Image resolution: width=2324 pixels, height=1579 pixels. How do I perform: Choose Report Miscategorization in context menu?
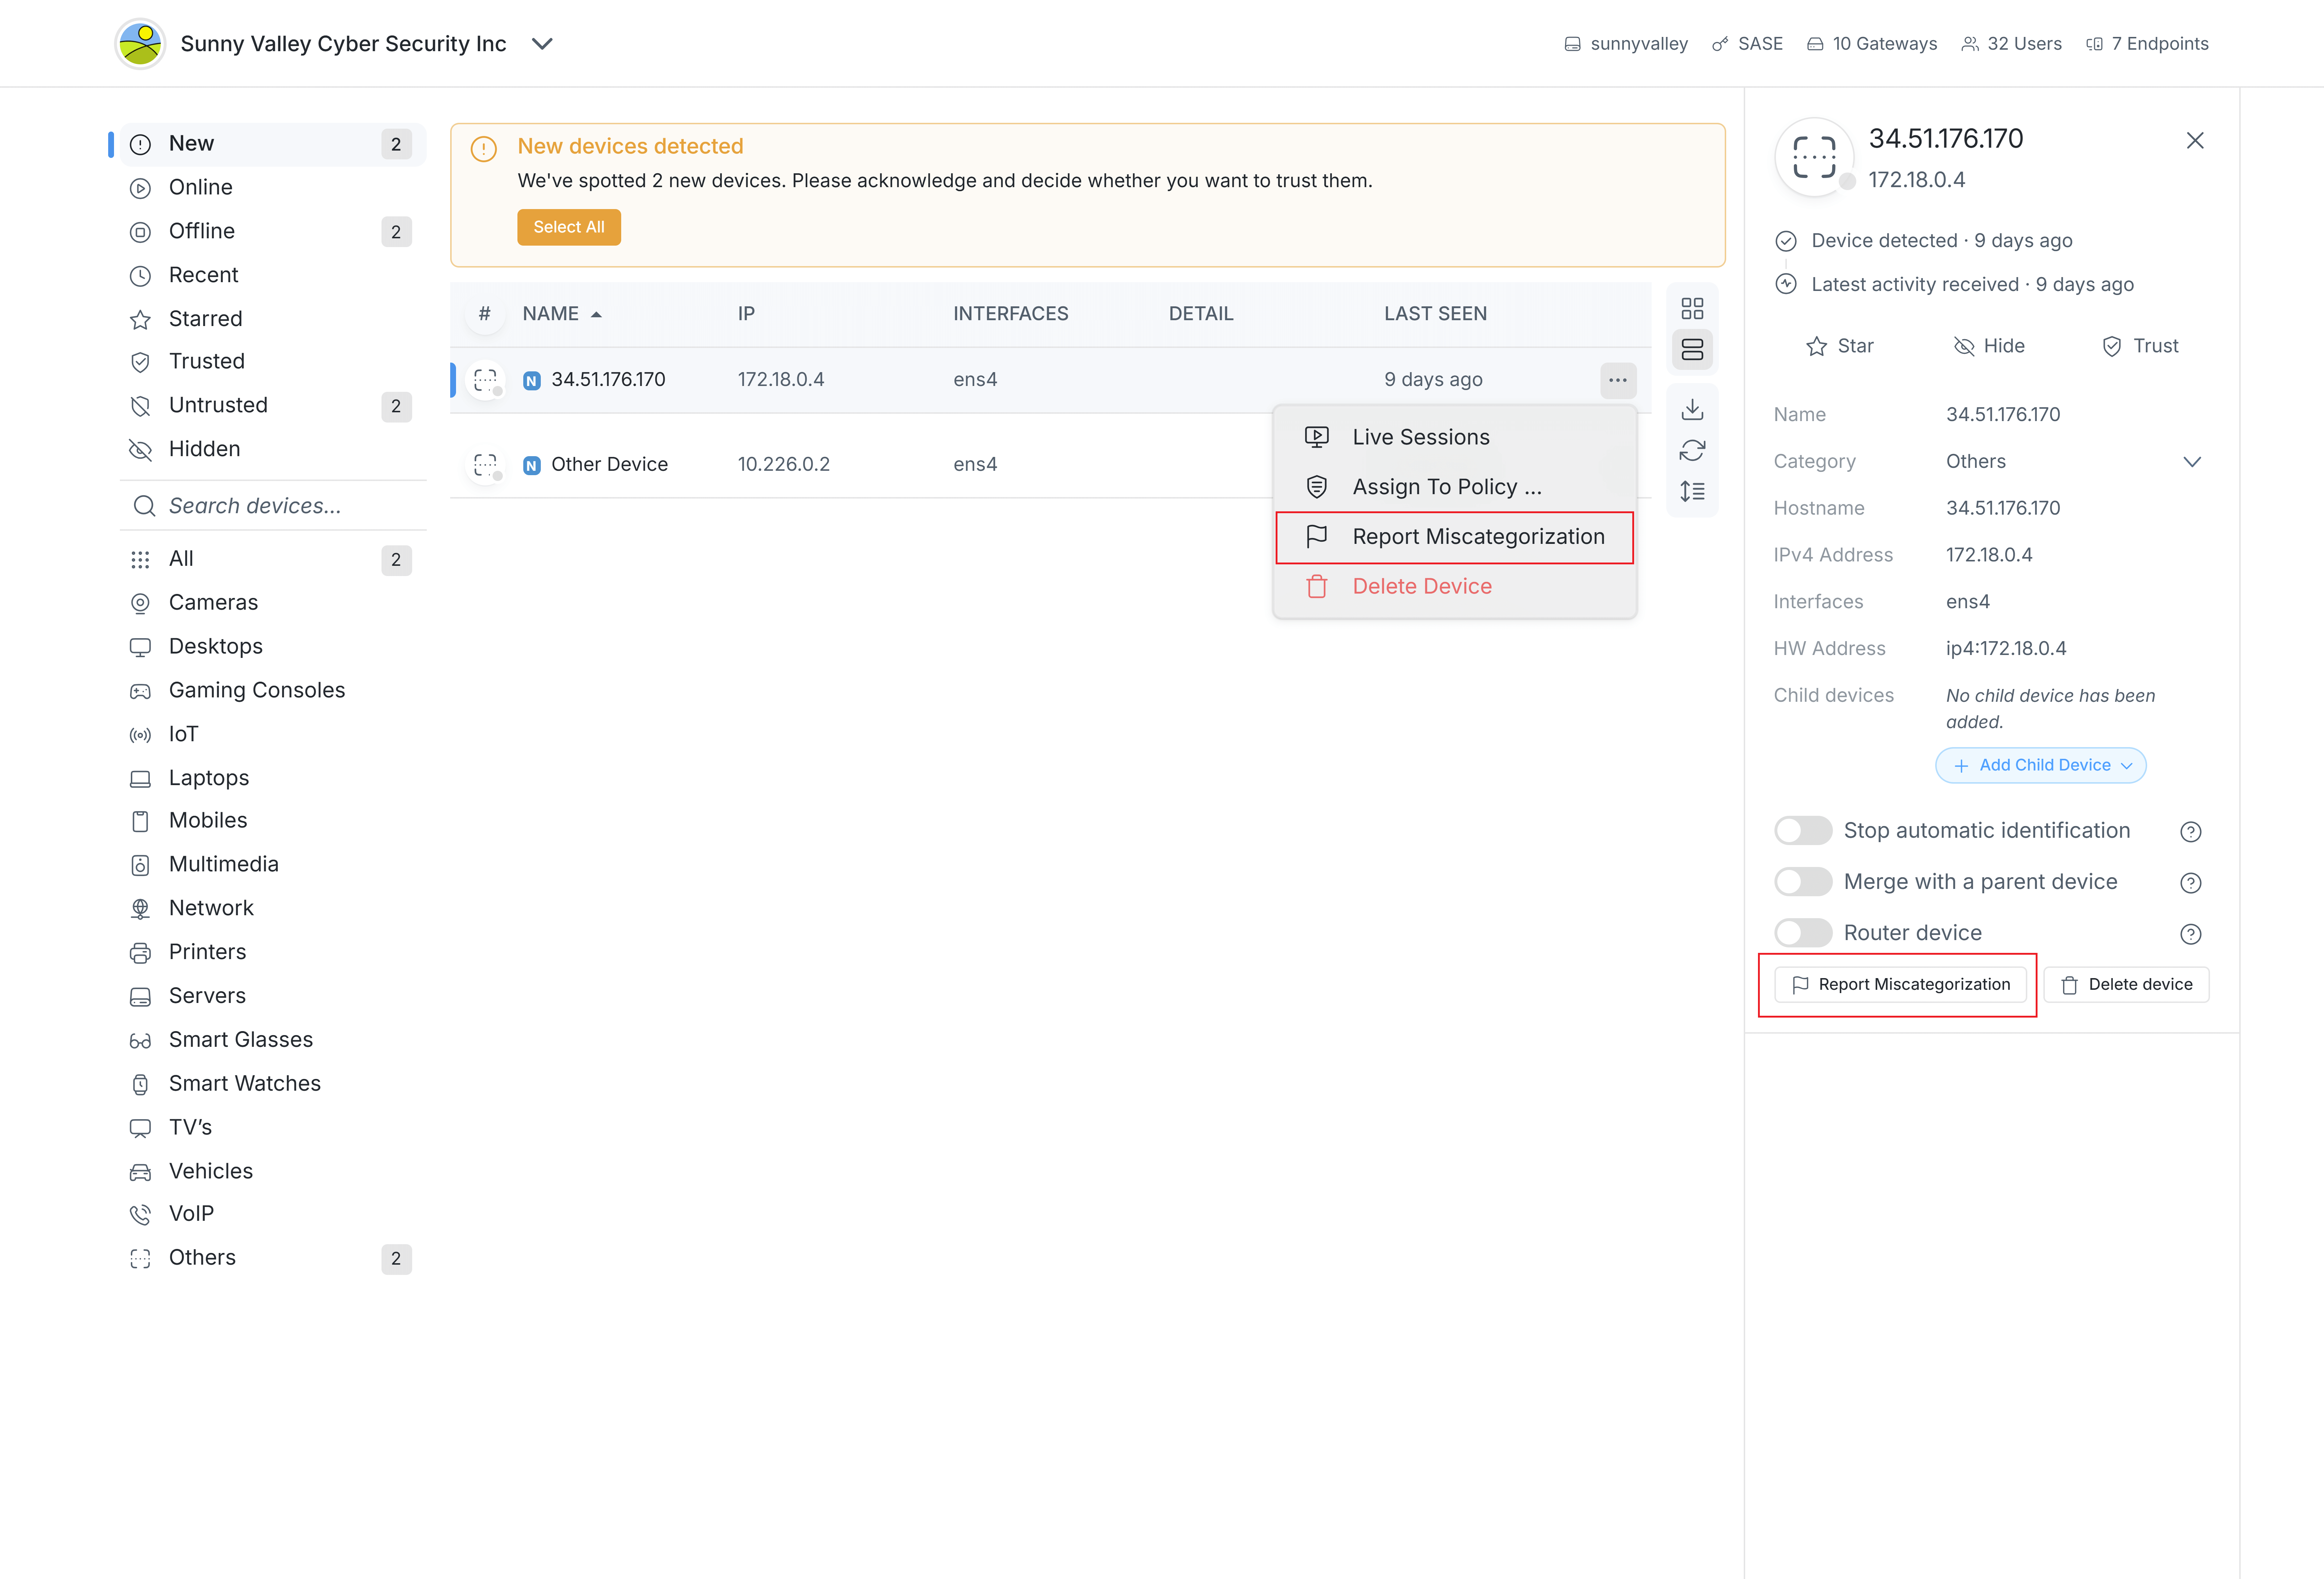coord(1455,537)
